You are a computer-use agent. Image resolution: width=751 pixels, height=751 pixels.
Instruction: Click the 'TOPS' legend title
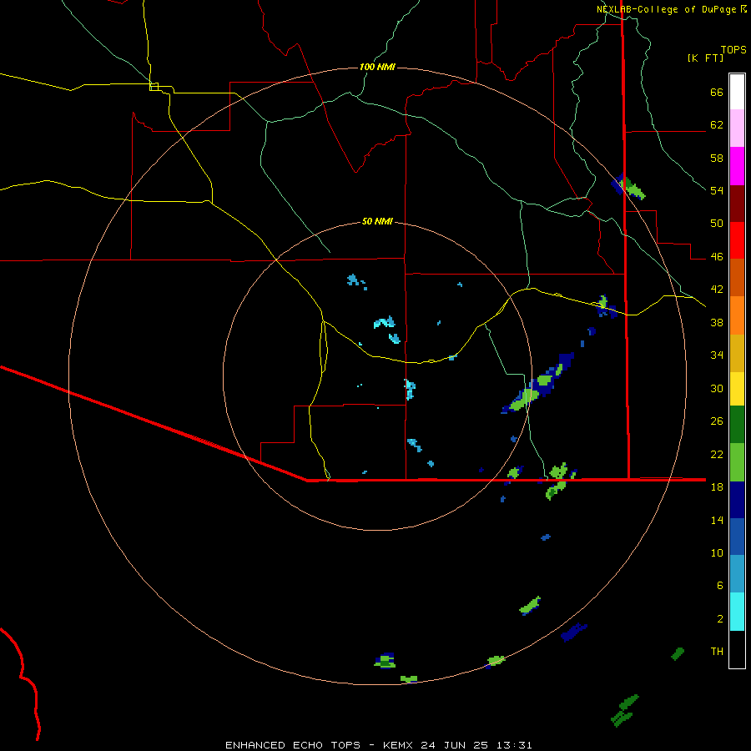[733, 49]
